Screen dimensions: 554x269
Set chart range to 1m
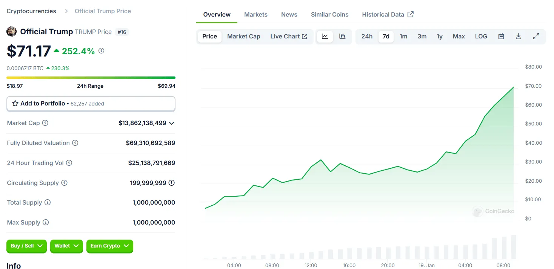click(403, 37)
